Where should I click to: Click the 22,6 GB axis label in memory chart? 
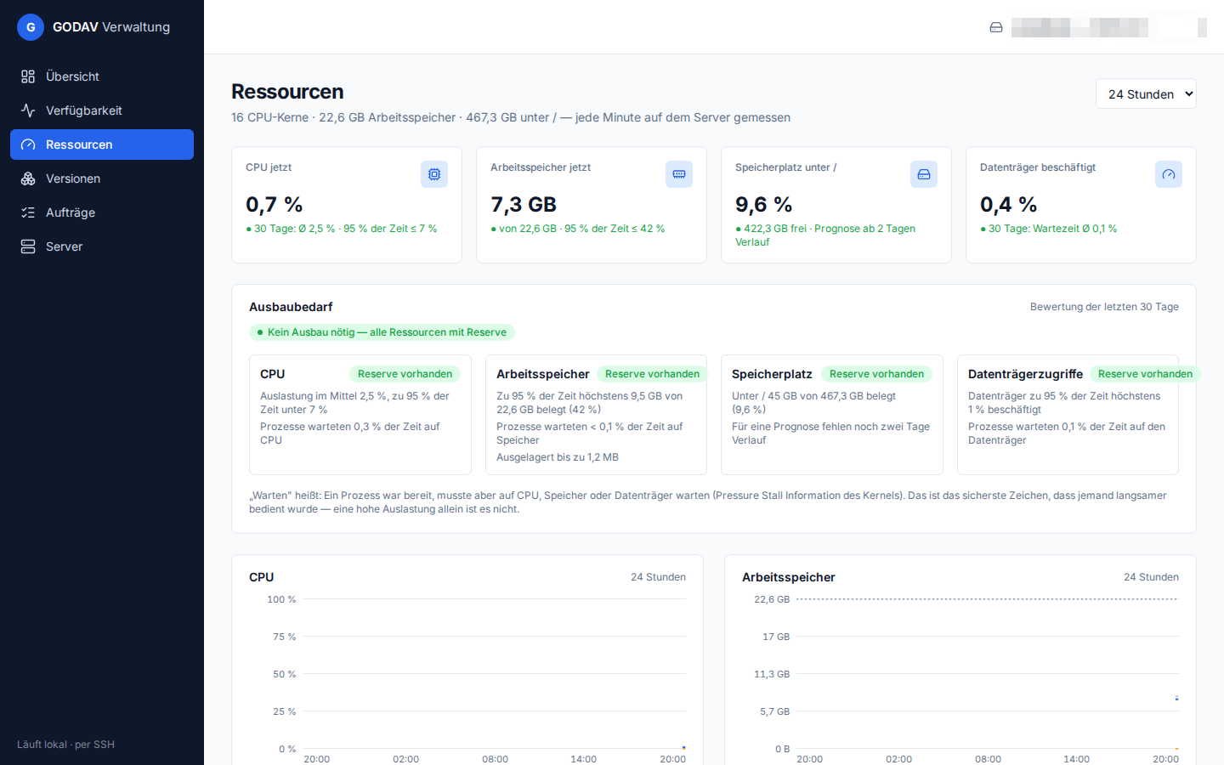pos(772,599)
